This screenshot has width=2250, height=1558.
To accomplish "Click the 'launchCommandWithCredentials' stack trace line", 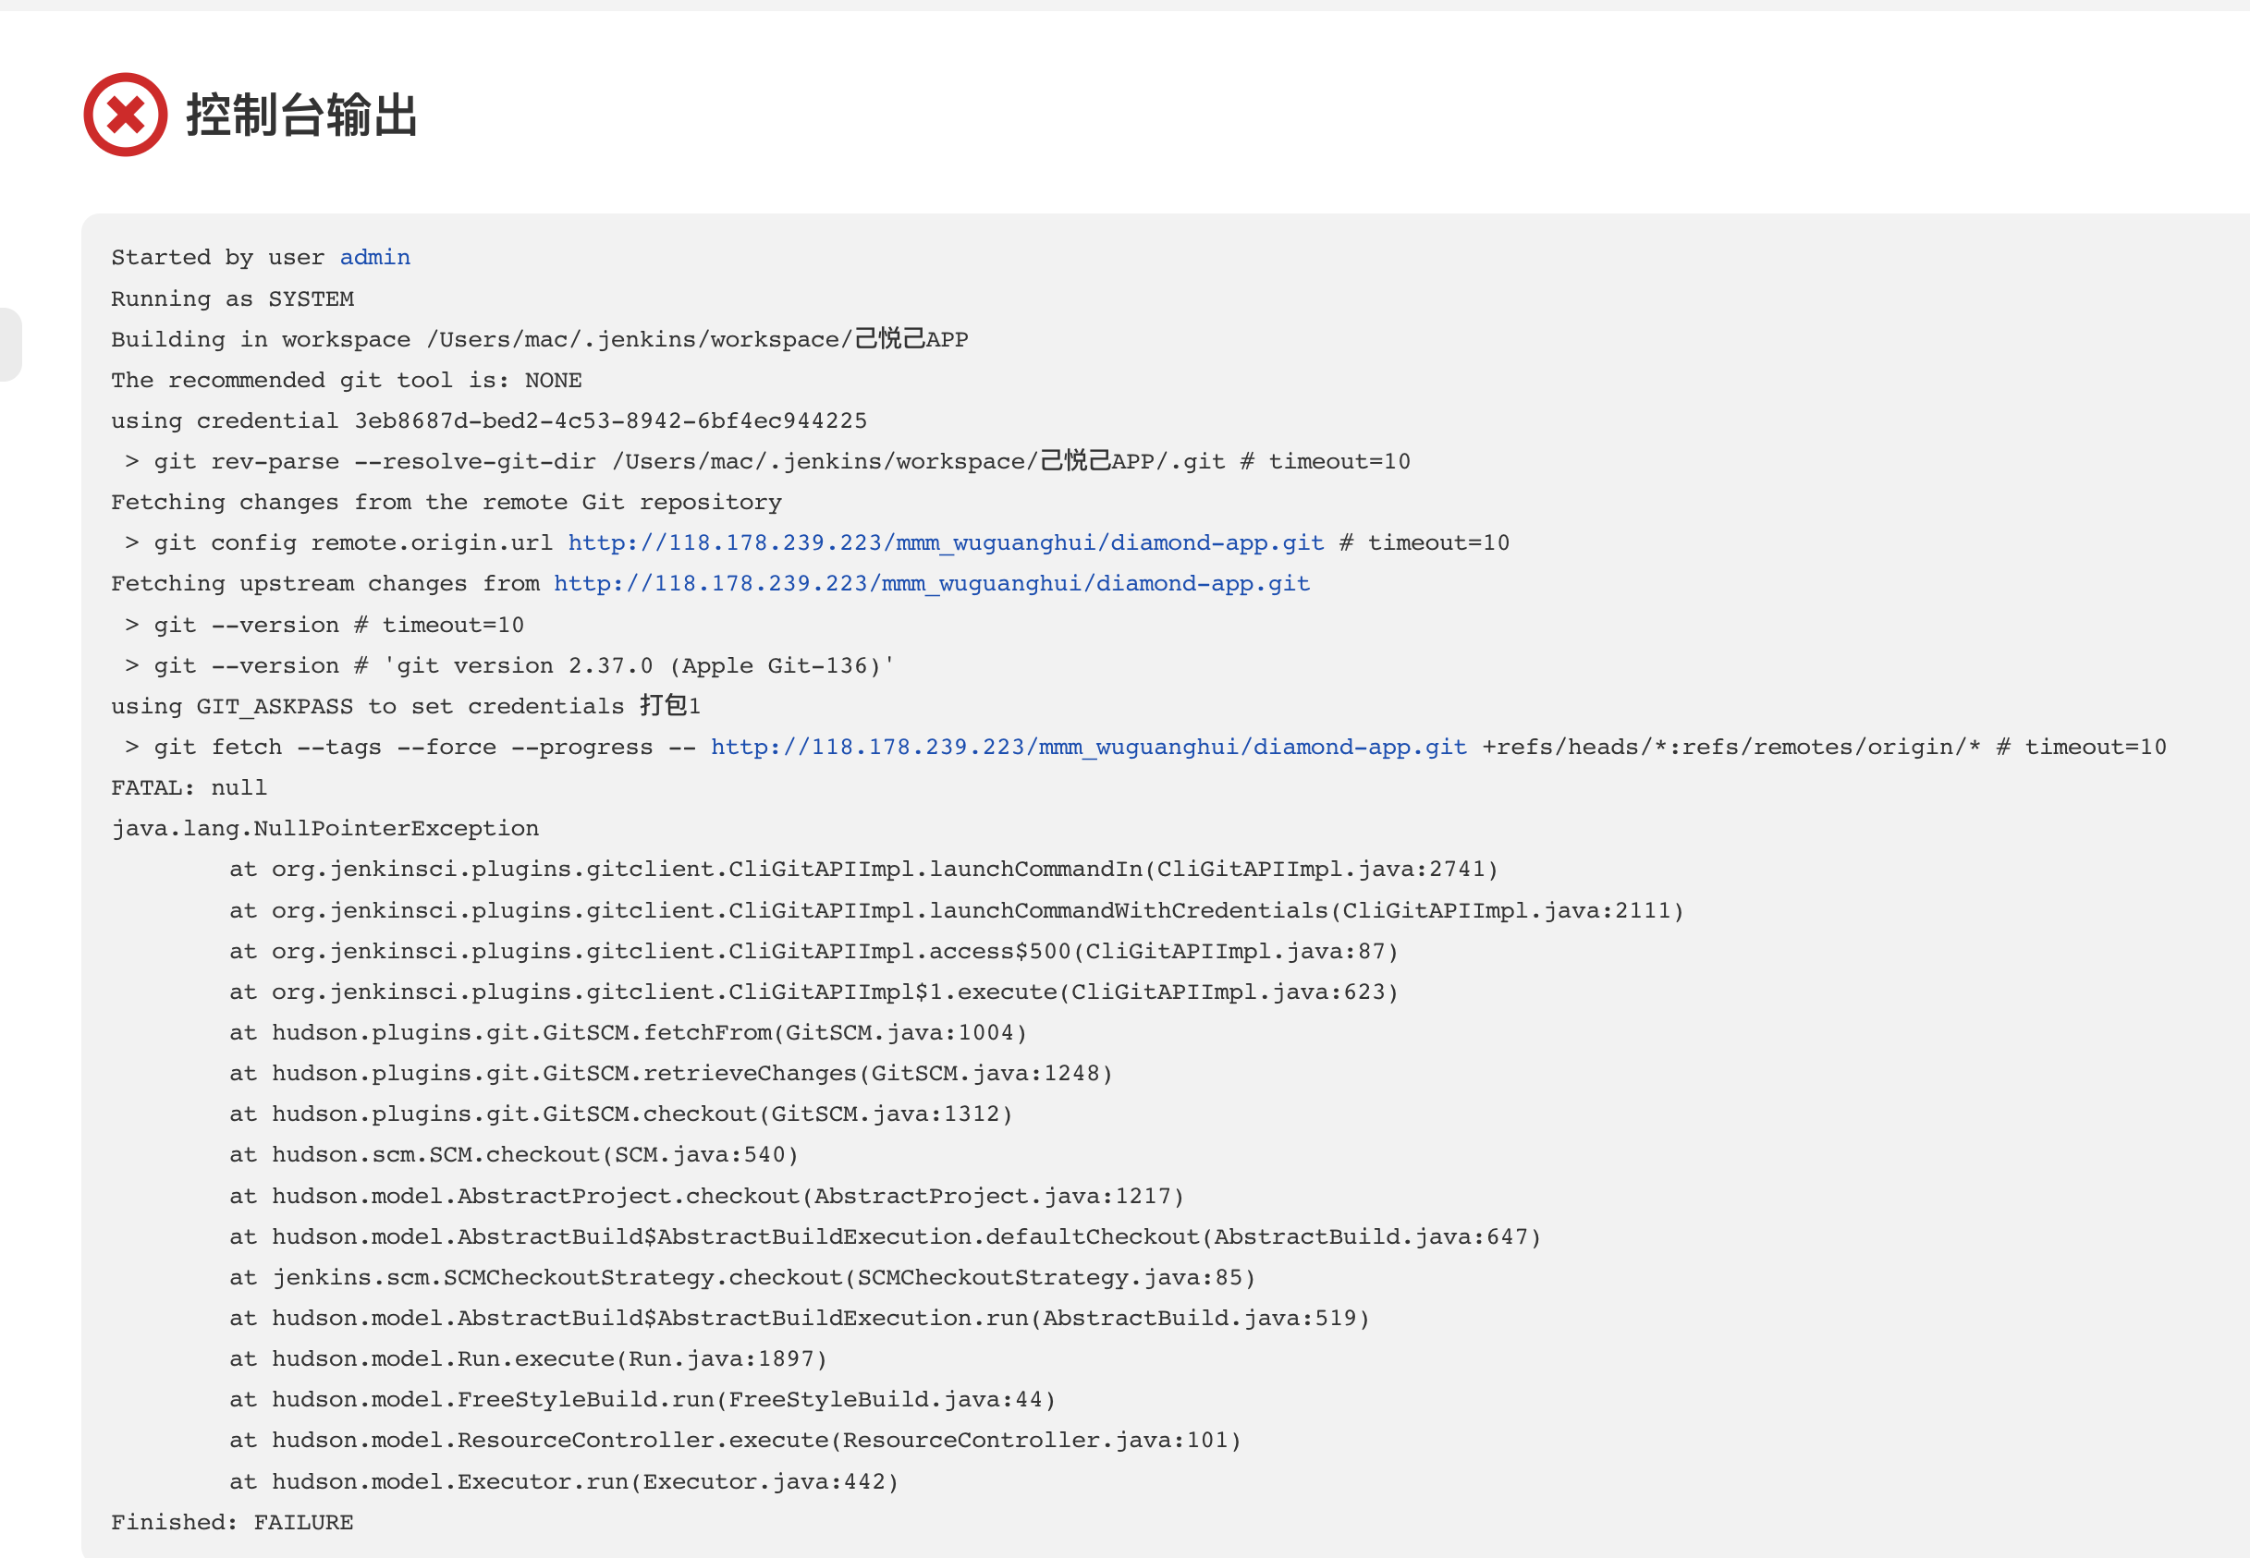I will pos(957,910).
